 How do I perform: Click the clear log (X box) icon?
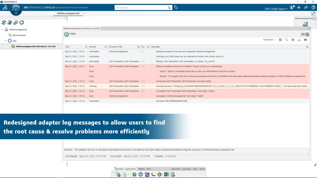[280, 40]
